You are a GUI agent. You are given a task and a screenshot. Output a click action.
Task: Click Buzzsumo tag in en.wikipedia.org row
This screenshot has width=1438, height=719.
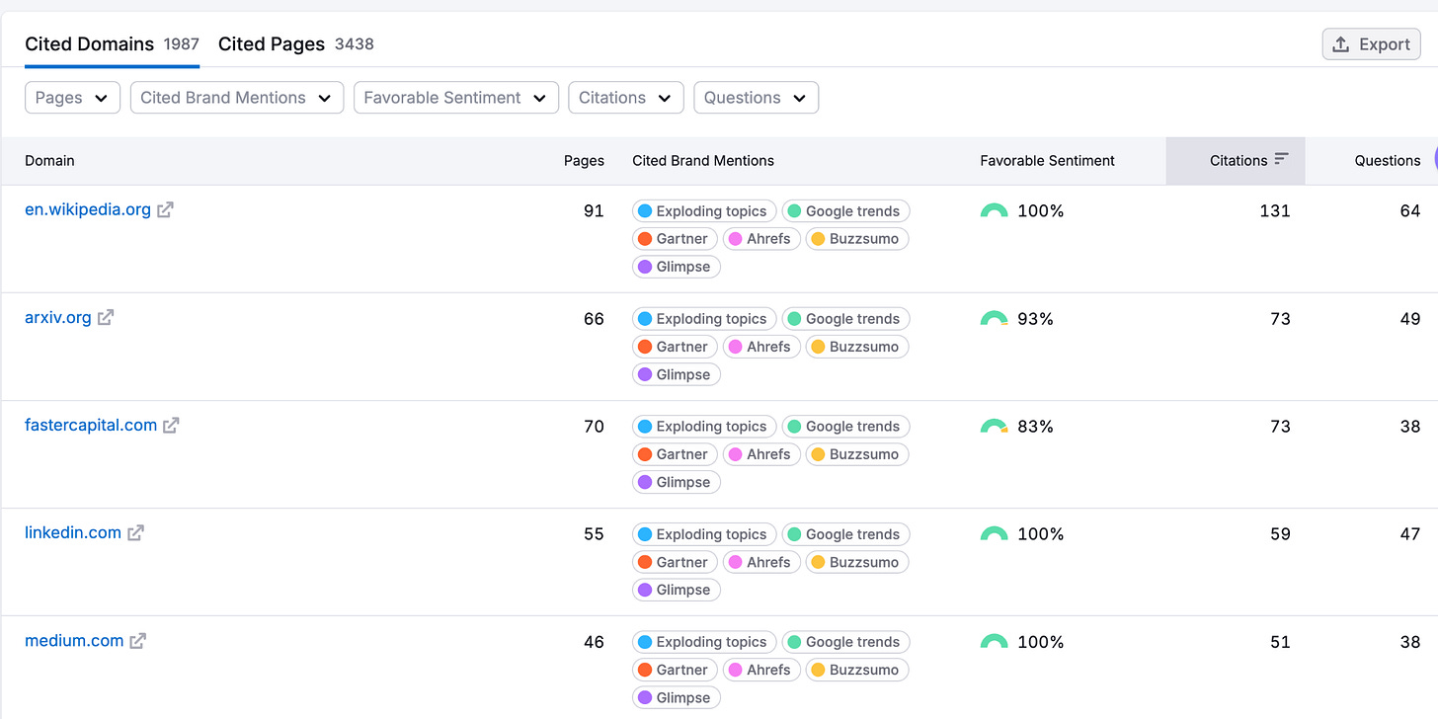pyautogui.click(x=856, y=239)
